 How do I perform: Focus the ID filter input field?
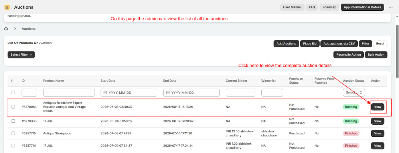point(29,93)
